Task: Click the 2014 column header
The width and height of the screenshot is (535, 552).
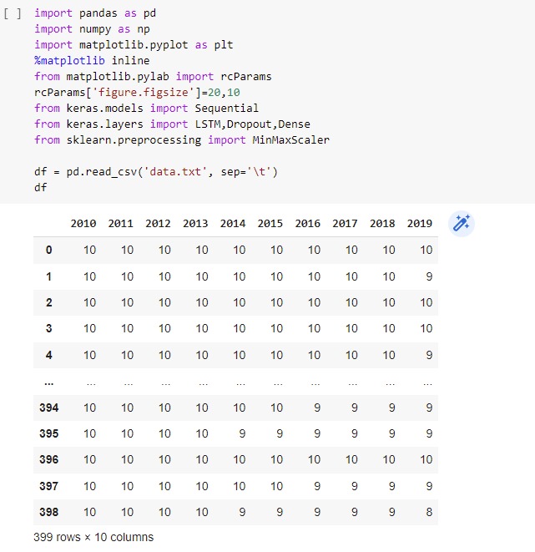Action: click(233, 224)
